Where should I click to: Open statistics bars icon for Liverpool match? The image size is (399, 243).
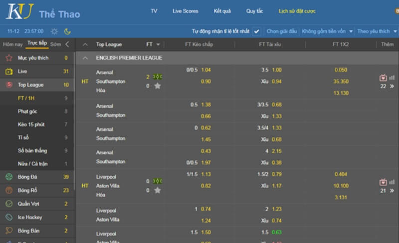(x=392, y=182)
